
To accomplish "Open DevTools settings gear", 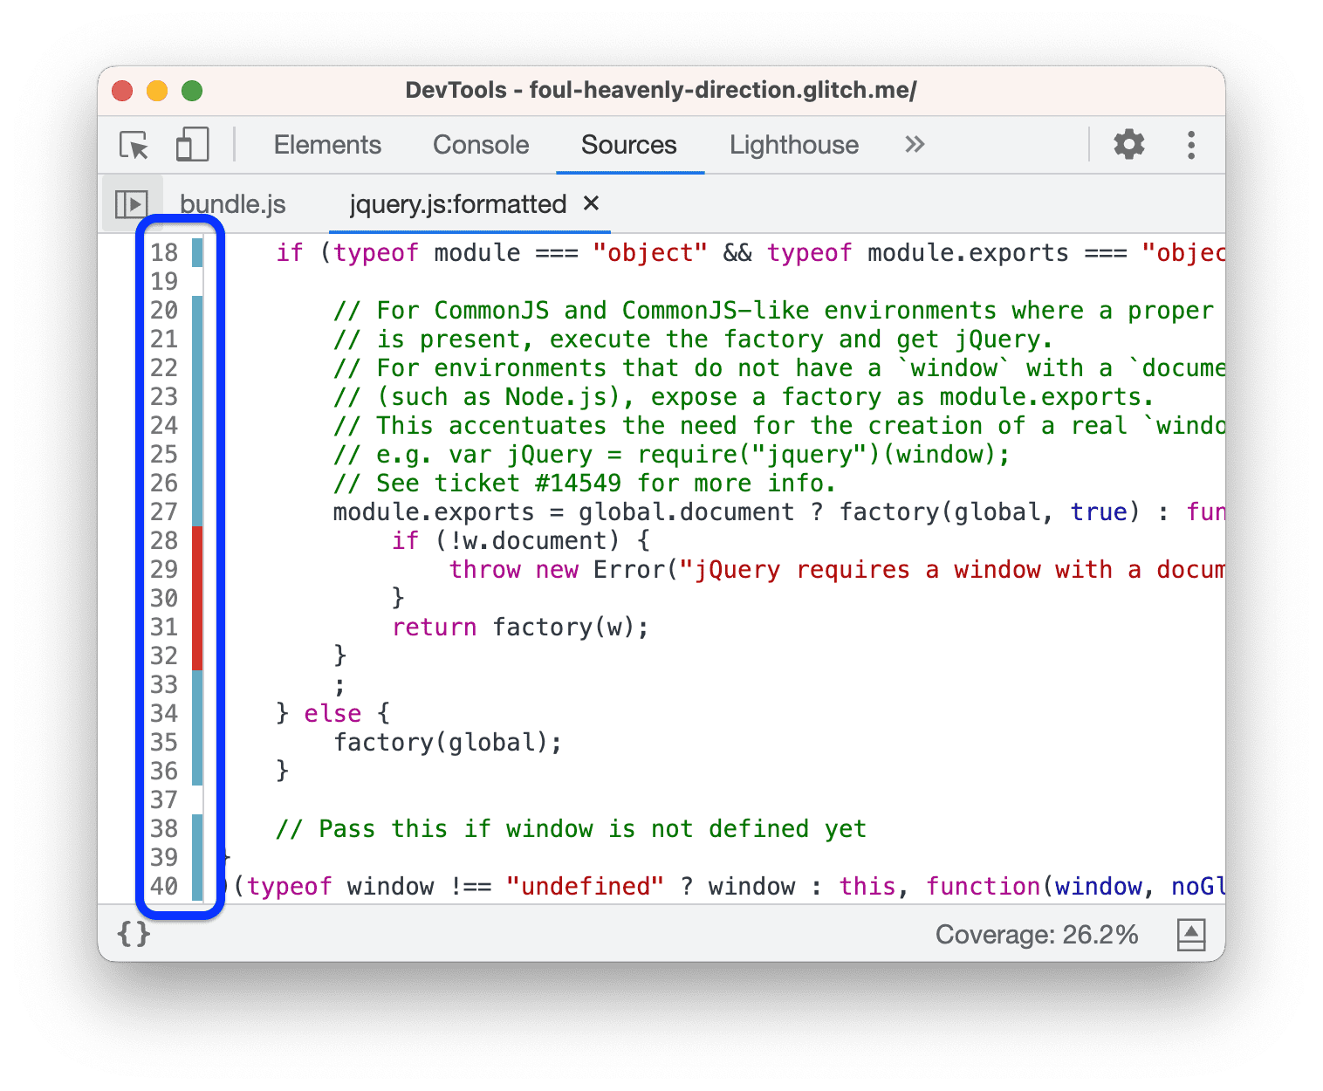I will pos(1128,145).
